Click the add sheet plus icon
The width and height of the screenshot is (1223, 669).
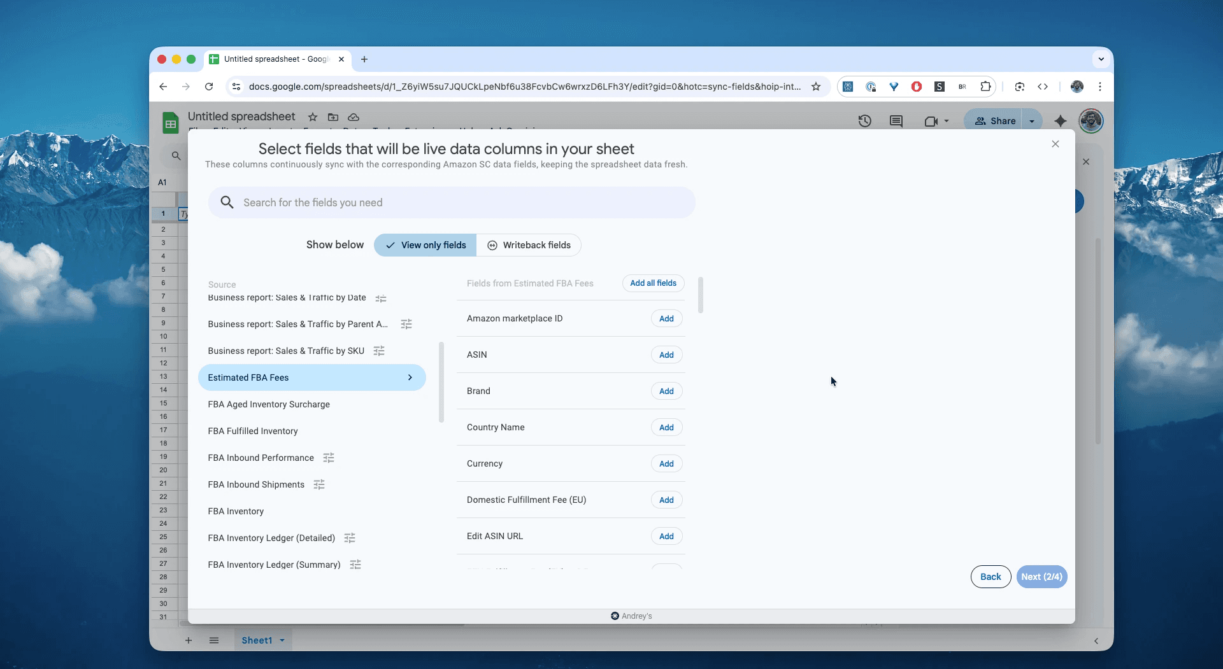tap(189, 640)
